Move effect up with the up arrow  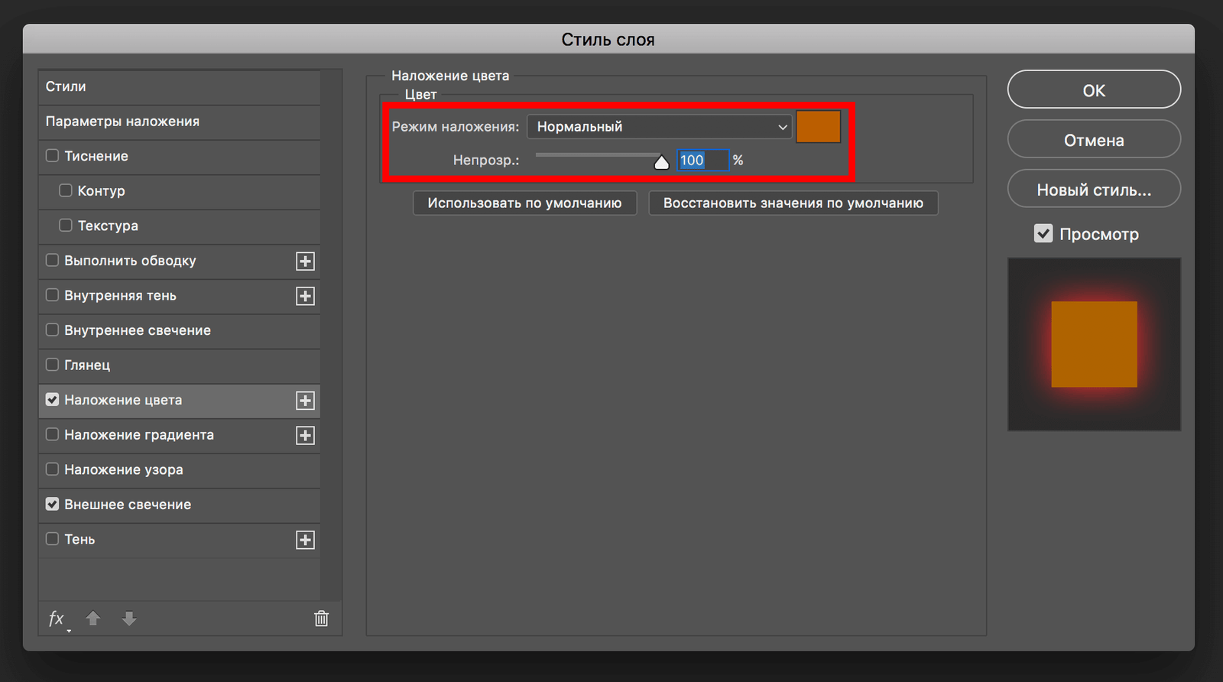point(93,619)
